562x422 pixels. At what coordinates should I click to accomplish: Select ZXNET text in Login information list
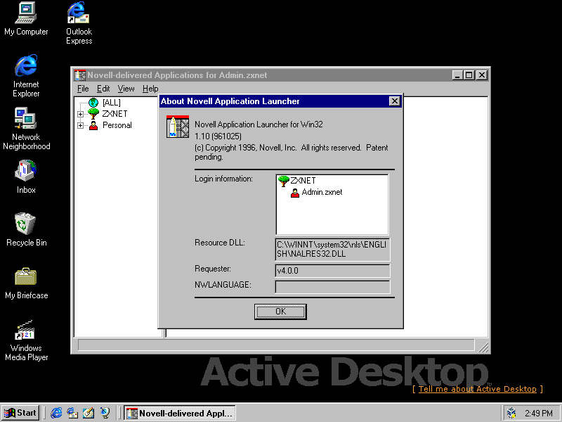[303, 181]
